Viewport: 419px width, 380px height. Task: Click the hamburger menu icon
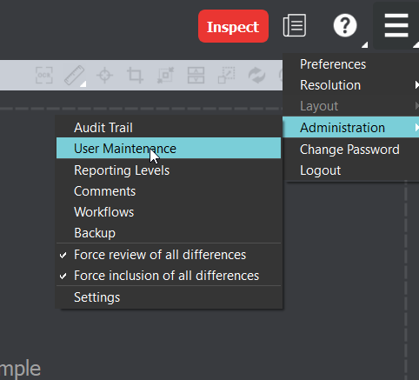[x=396, y=25]
